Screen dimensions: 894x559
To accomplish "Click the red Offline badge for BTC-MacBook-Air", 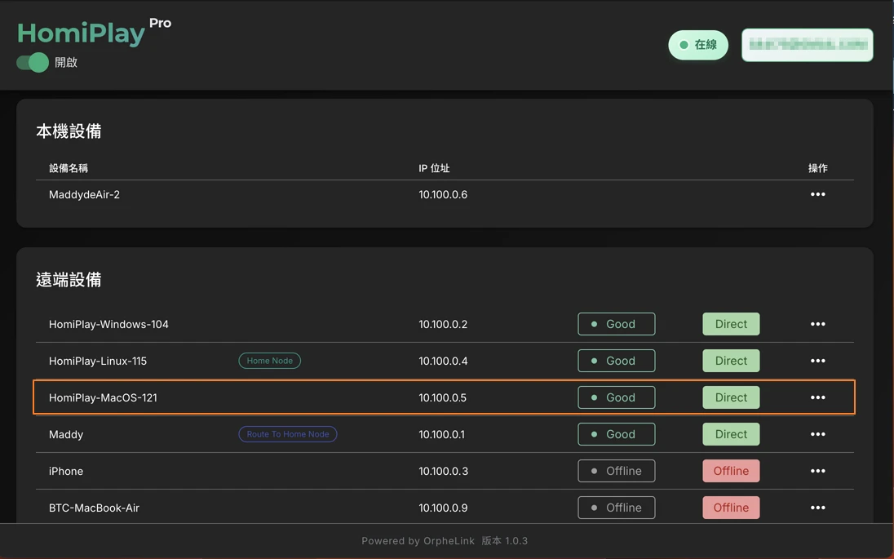I will tap(731, 508).
